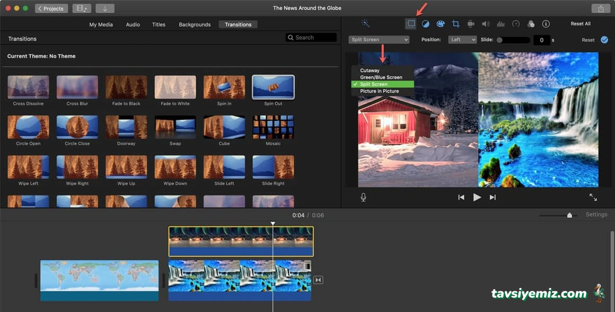Go back to Projects
Screen dimensions: 615x312
click(51, 8)
